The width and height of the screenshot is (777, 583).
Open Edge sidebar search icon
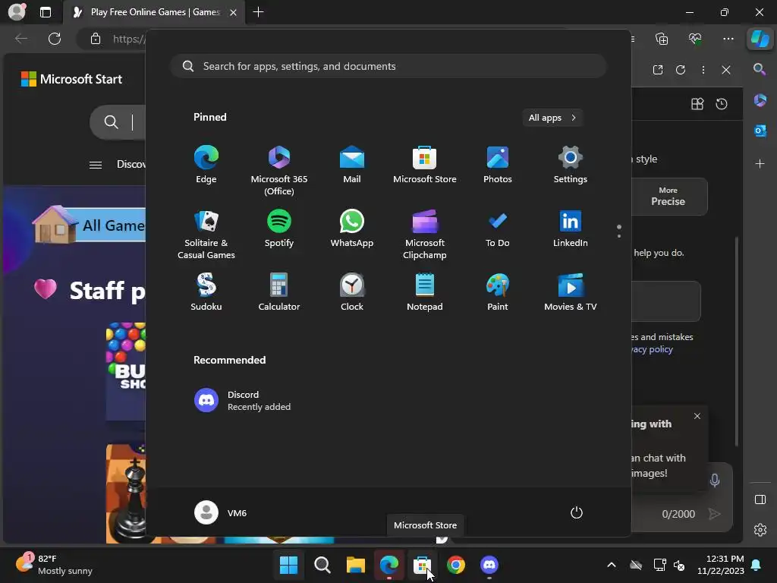[760, 69]
